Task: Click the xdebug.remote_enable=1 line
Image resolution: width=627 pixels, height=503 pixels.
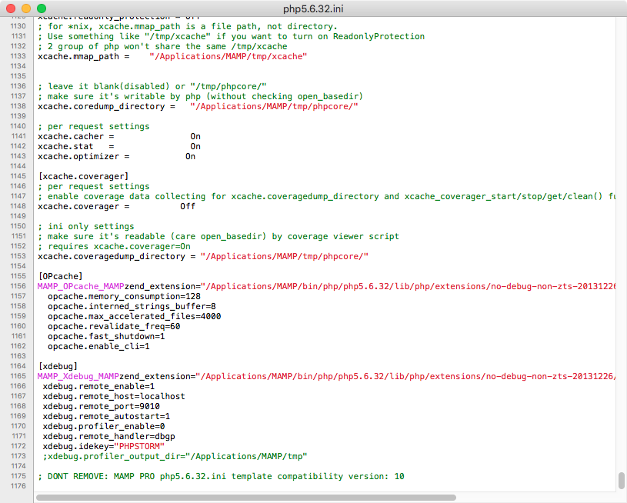Action: click(x=98, y=386)
